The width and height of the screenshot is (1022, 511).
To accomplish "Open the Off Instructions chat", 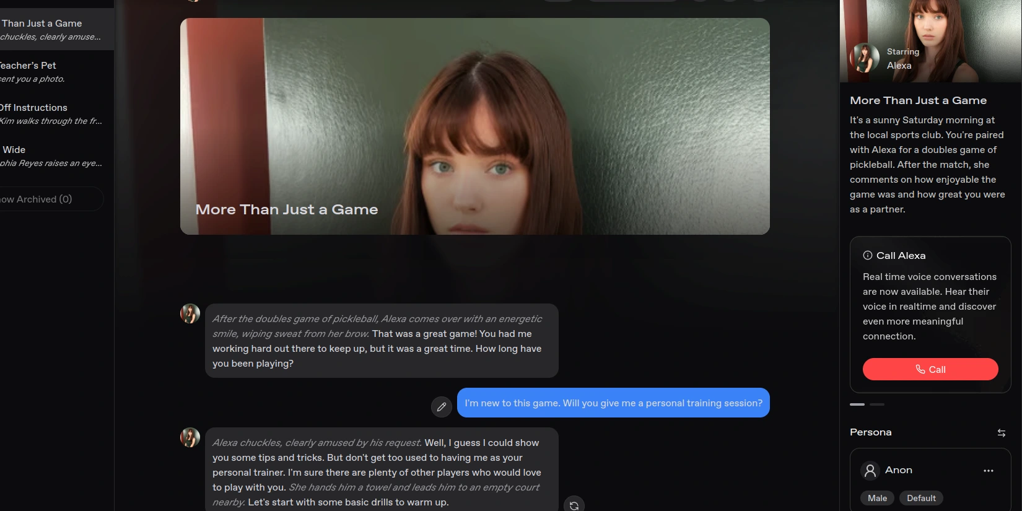I will [50, 114].
